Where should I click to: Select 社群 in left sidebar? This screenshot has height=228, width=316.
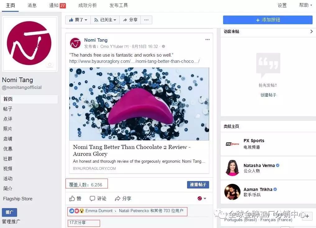pos(8,159)
